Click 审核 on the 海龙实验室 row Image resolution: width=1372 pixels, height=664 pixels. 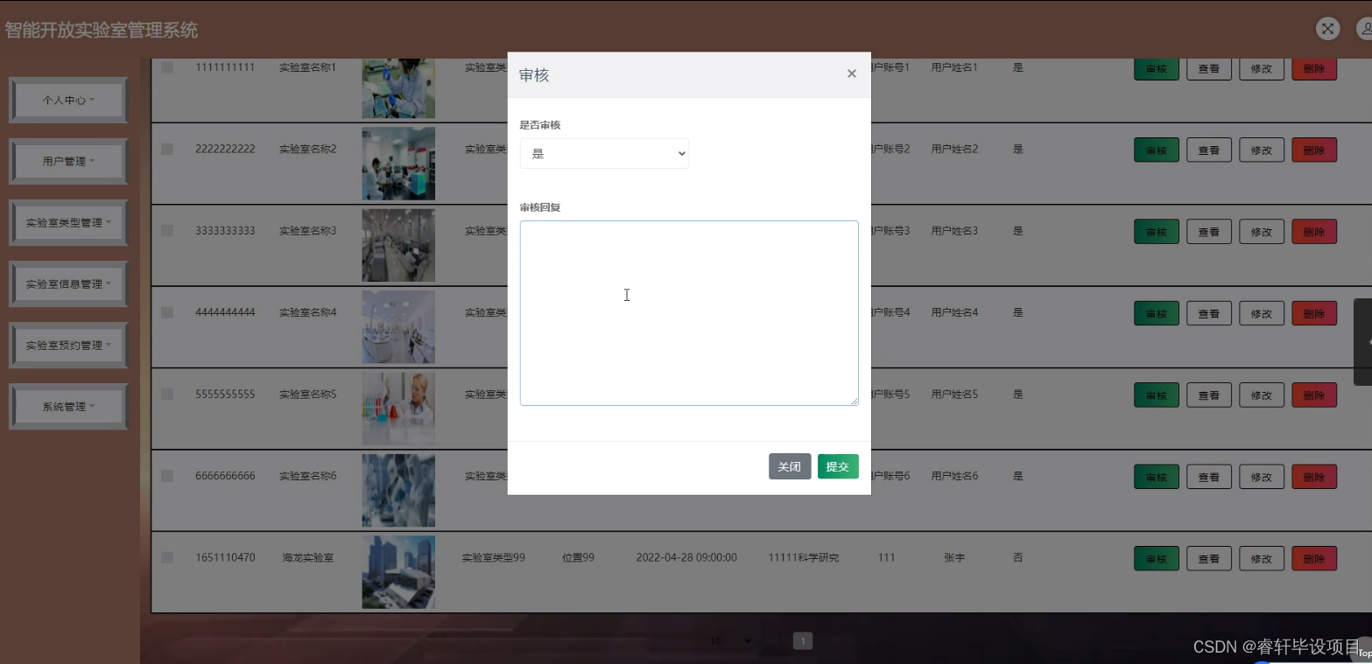coord(1156,557)
